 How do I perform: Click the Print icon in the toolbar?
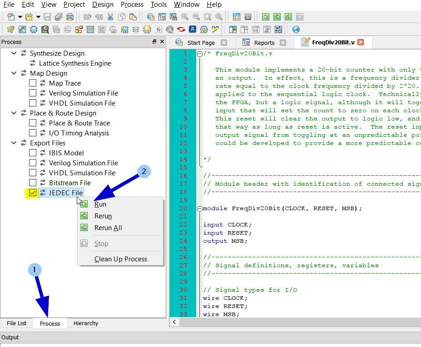(x=70, y=17)
